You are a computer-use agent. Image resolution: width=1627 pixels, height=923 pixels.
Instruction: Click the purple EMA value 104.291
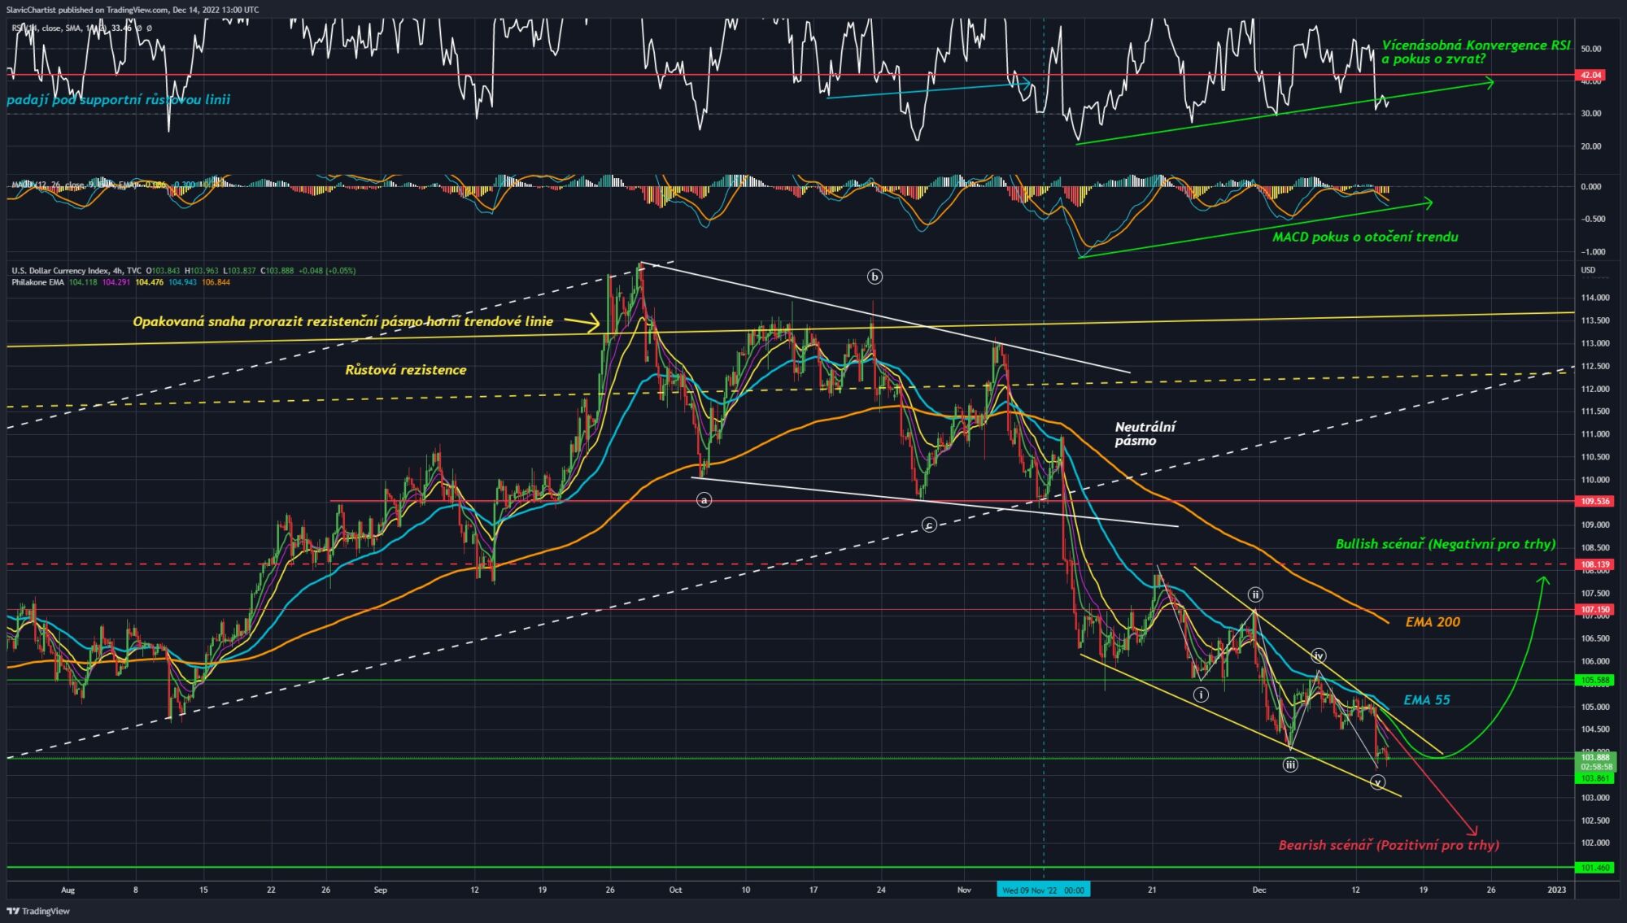[x=116, y=282]
